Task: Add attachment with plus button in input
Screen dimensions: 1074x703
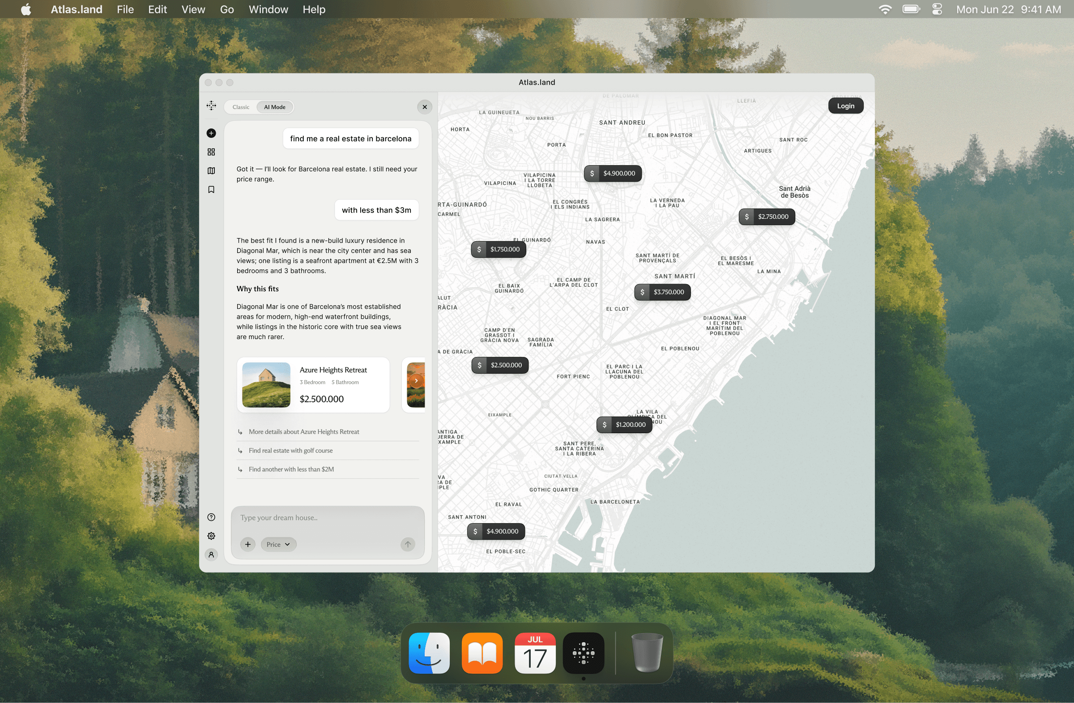Action: (248, 544)
